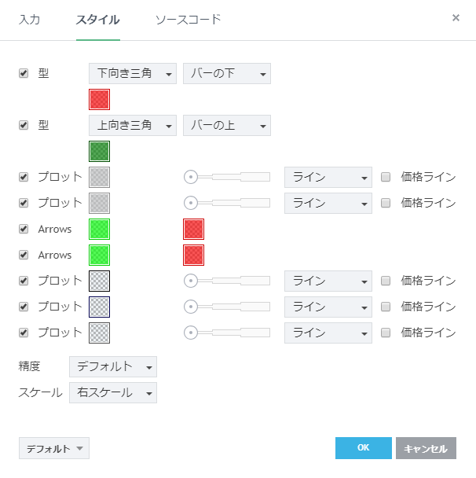Open the デフォルト precision dropdown
Screen dimensions: 476x478
(113, 366)
